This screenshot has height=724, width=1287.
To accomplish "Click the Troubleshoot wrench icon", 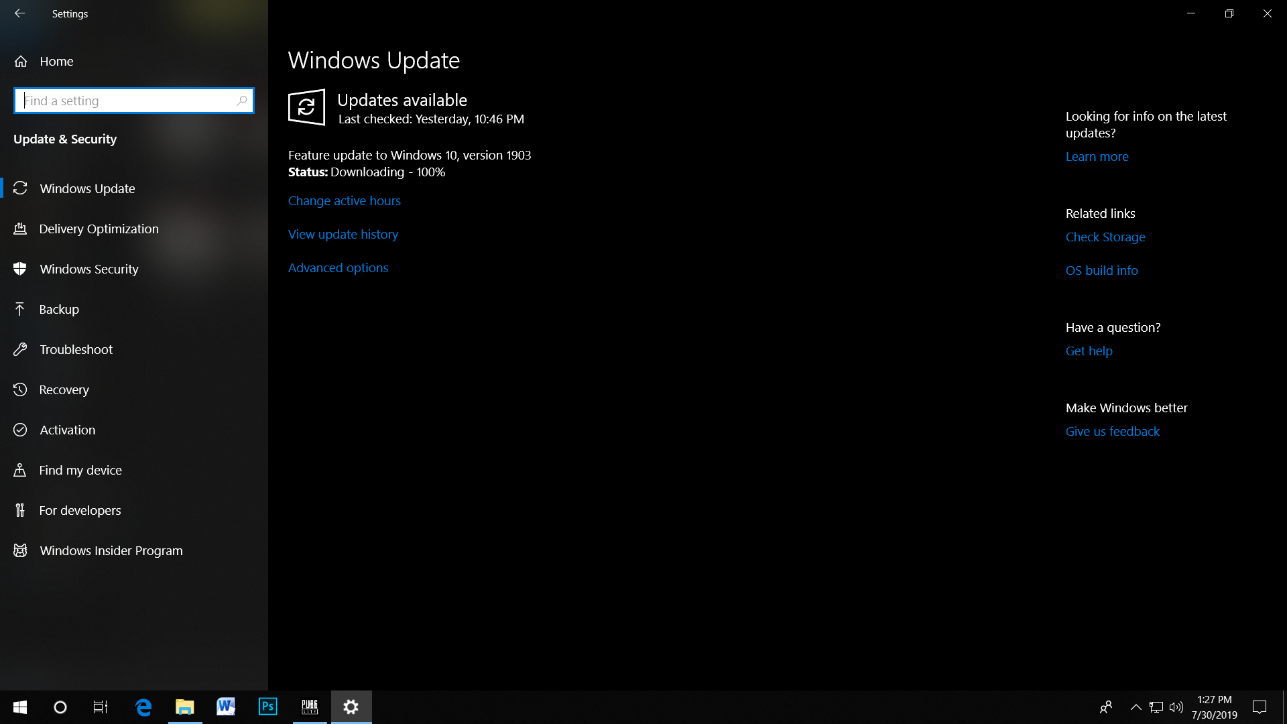I will click(20, 349).
